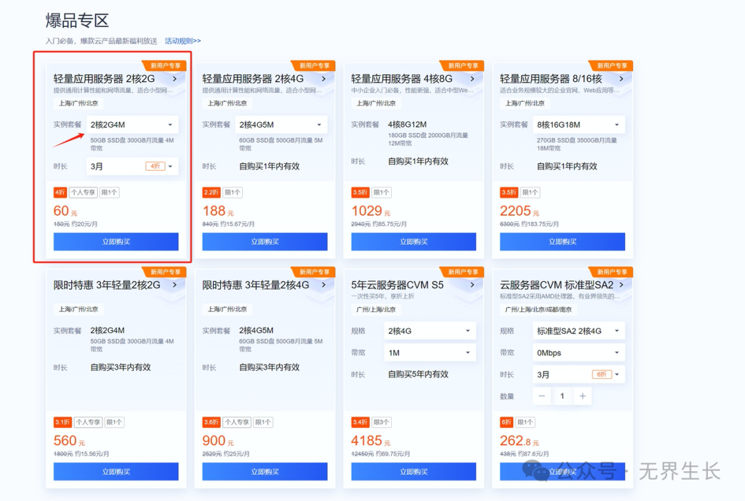
Task: Click 立即购买 on the 1029元 server card
Action: tap(414, 242)
